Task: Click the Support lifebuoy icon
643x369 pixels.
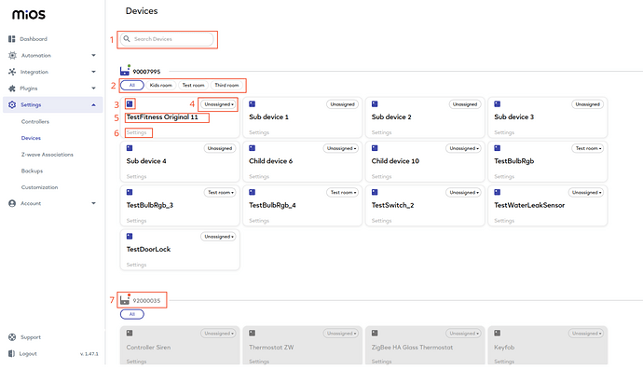Action: click(x=12, y=337)
